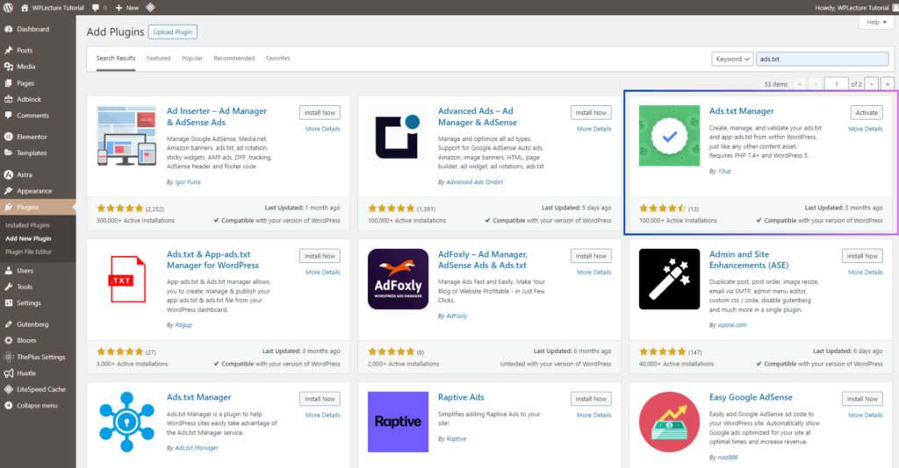
Task: View More Details for Ad Inserter
Action: (x=323, y=129)
